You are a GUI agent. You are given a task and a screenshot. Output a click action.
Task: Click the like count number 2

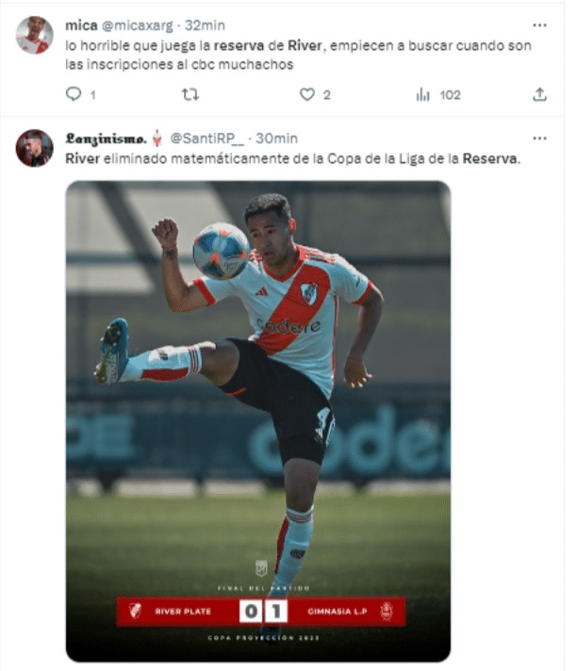point(326,95)
